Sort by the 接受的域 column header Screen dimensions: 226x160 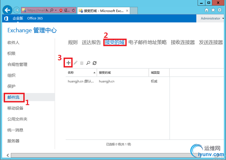(123, 73)
